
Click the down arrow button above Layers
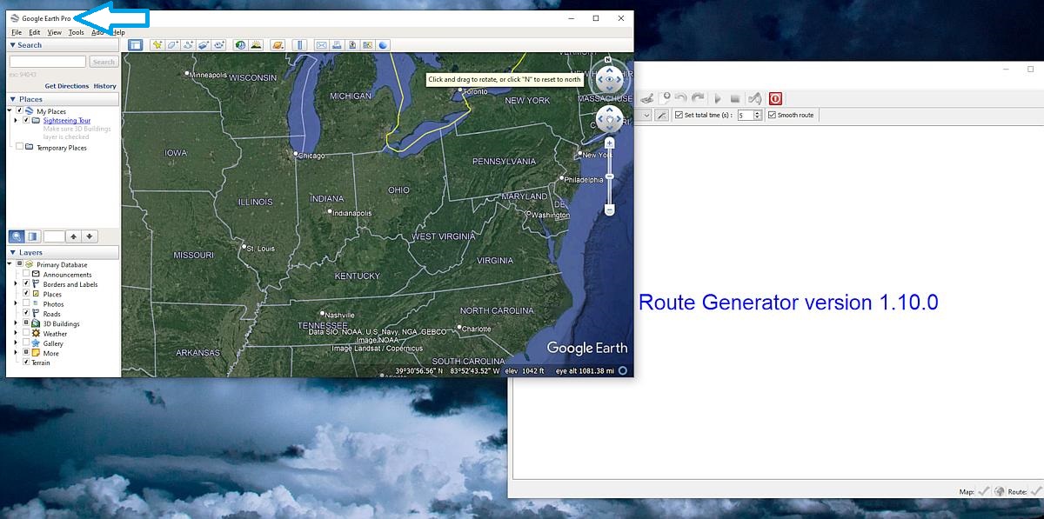(x=90, y=236)
